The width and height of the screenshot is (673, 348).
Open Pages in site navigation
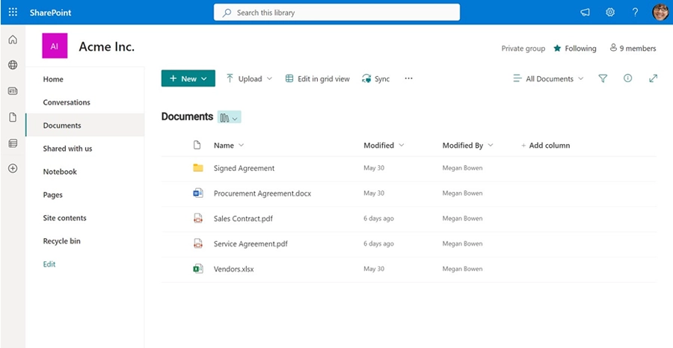click(53, 195)
